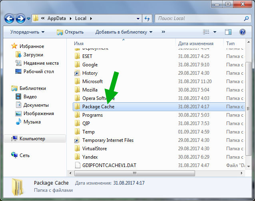Click the search magnifier icon
The width and height of the screenshot is (255, 201).
point(246,18)
